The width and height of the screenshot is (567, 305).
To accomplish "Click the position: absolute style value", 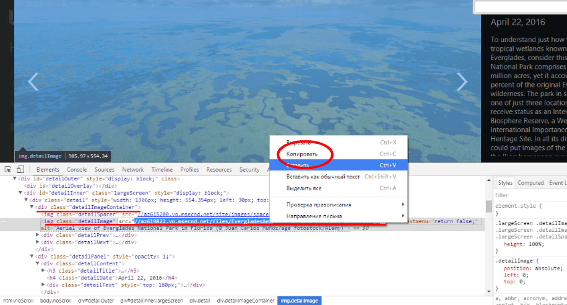I will pos(547,268).
